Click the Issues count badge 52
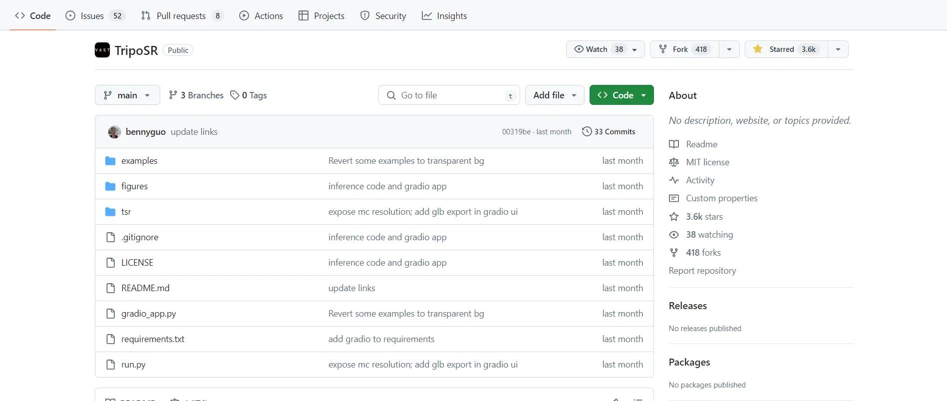Screen dimensions: 947x401 click(x=117, y=15)
